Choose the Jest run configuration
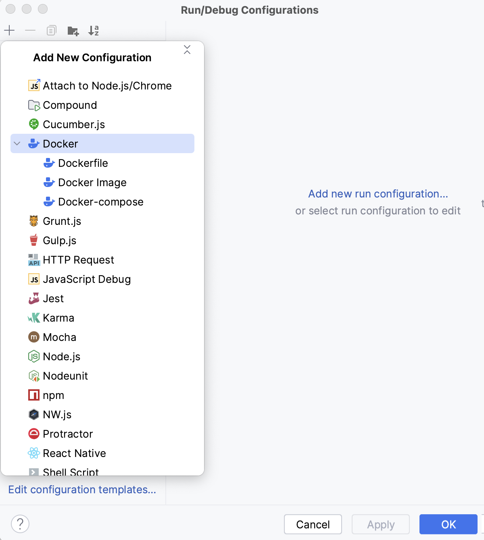484x540 pixels. click(53, 298)
